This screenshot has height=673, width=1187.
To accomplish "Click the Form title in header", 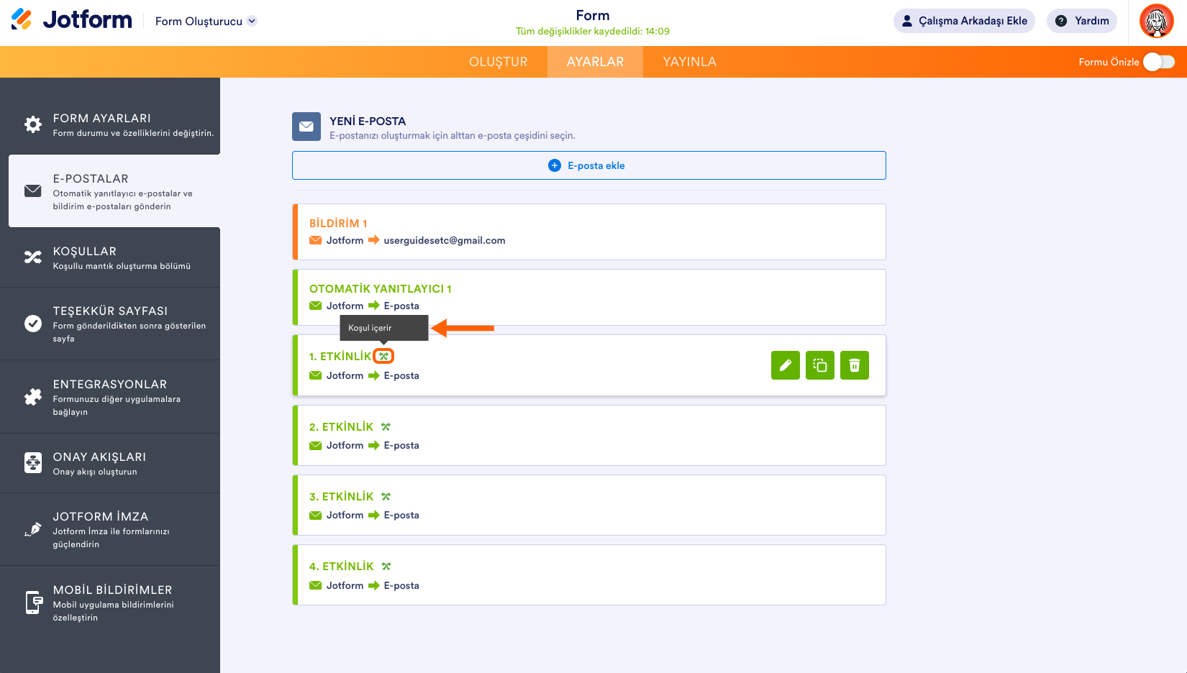I will (593, 15).
